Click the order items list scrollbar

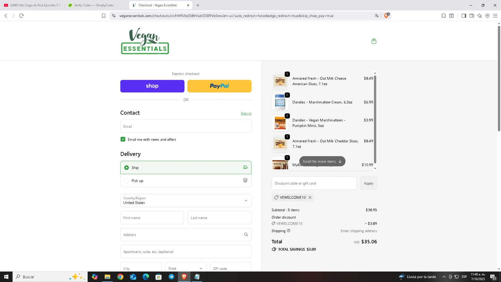(375, 120)
